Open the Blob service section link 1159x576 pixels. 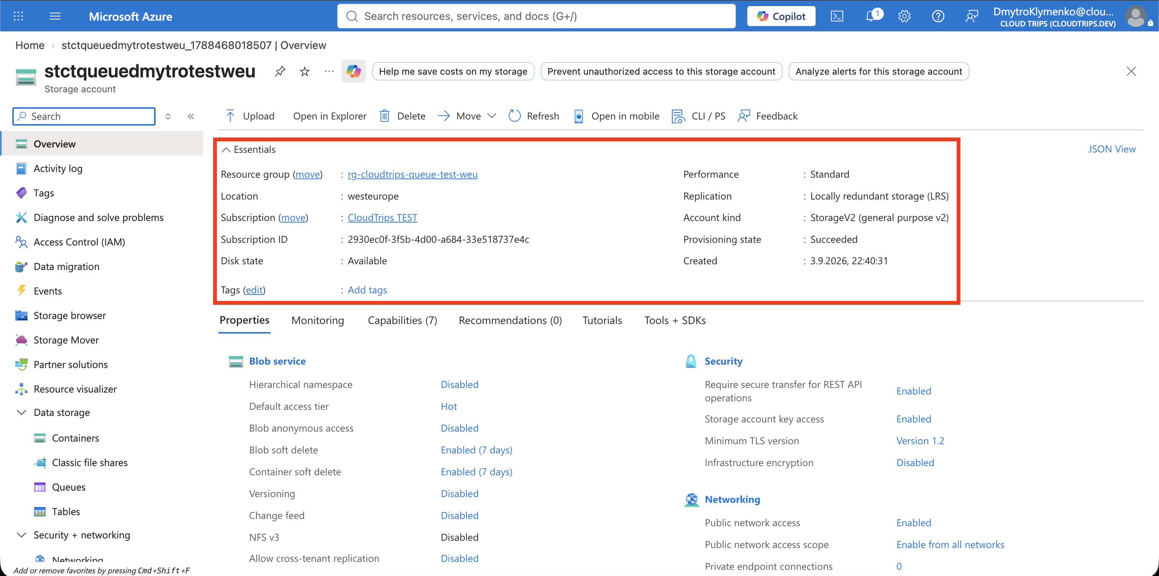point(277,361)
